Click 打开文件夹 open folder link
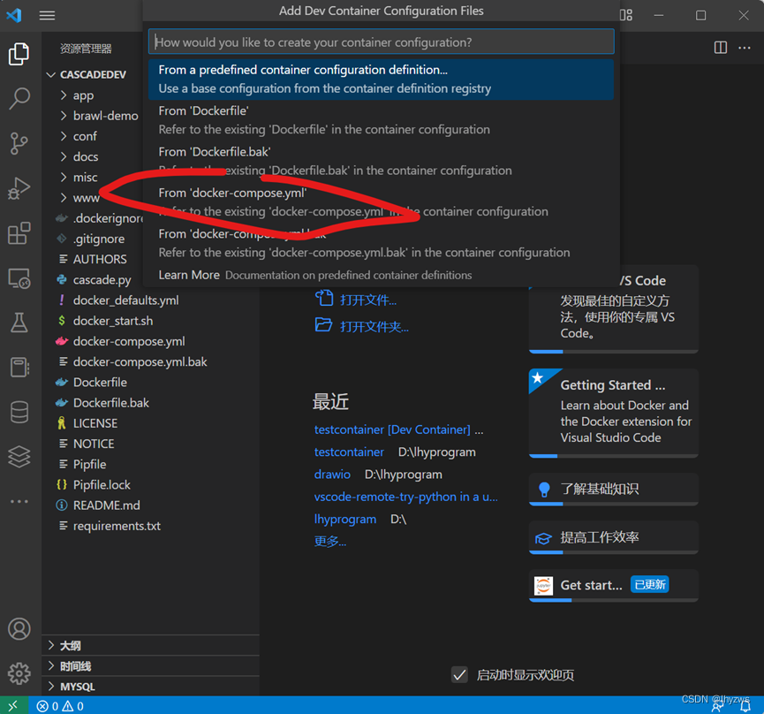 click(x=374, y=326)
